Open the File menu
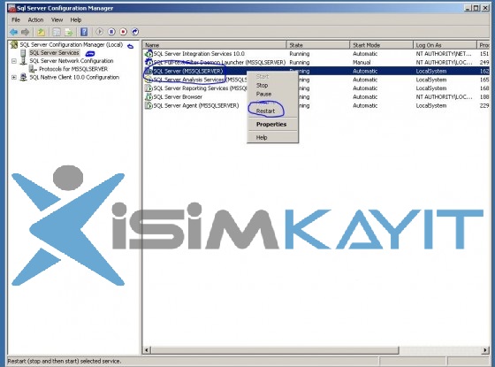The image size is (495, 367). (16, 19)
